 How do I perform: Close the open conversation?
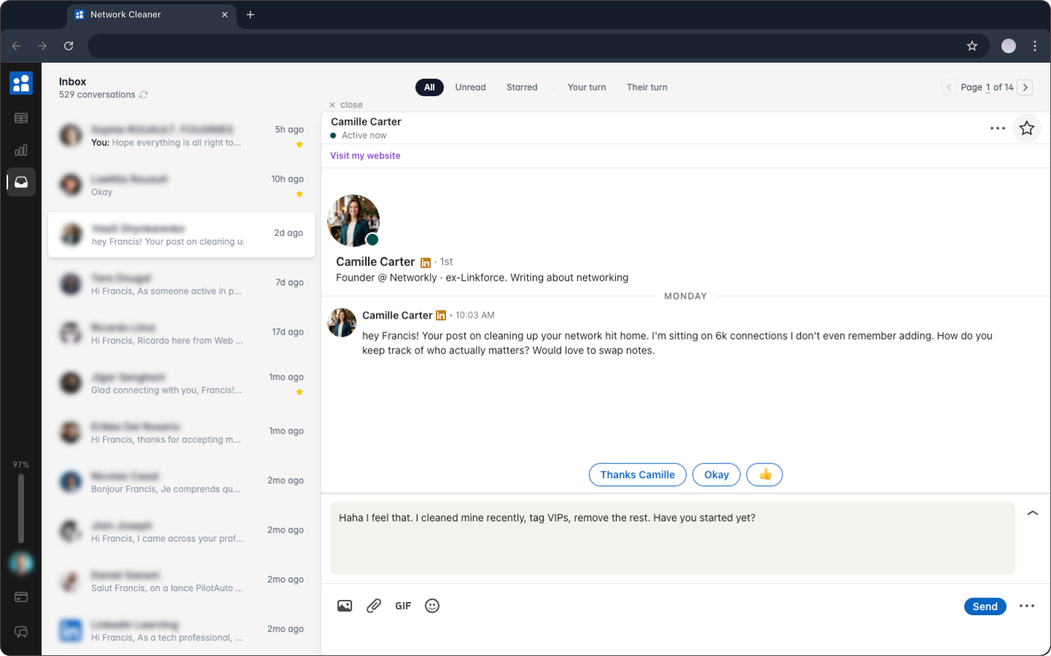pos(346,105)
